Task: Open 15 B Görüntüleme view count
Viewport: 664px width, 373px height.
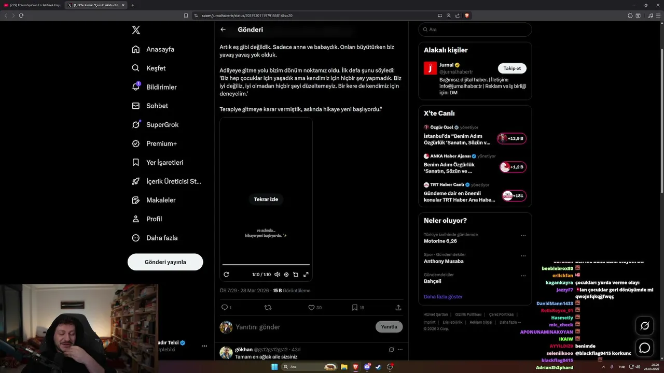Action: click(x=292, y=291)
